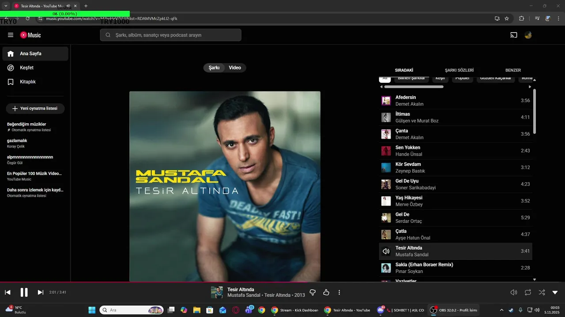Open Daha sonra izlemek için kayd... playlist
Image resolution: width=565 pixels, height=317 pixels.
coord(35,193)
